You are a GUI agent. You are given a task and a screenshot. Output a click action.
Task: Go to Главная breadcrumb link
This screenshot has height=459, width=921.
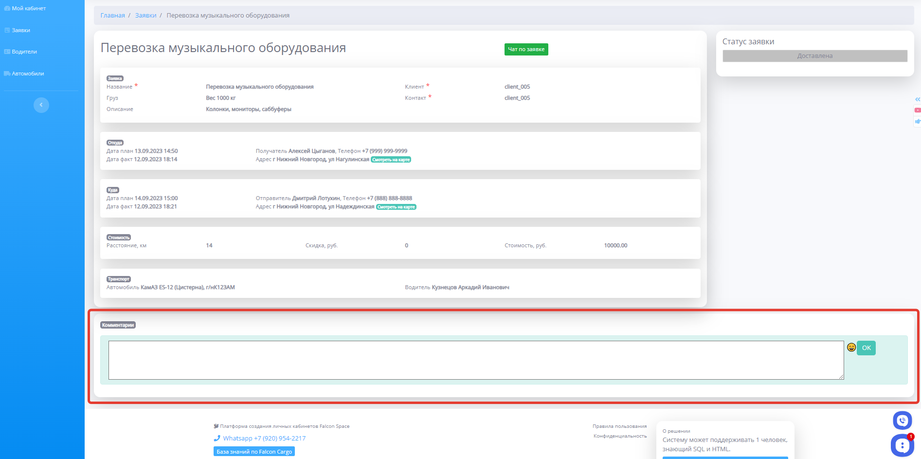tap(112, 16)
